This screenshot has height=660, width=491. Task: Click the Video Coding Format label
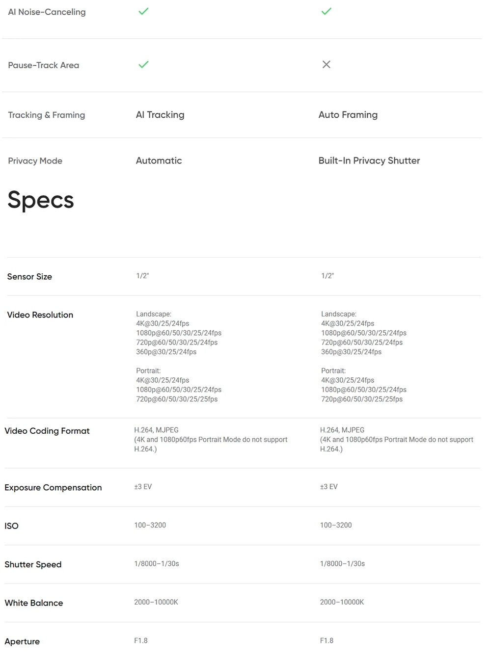pyautogui.click(x=47, y=431)
